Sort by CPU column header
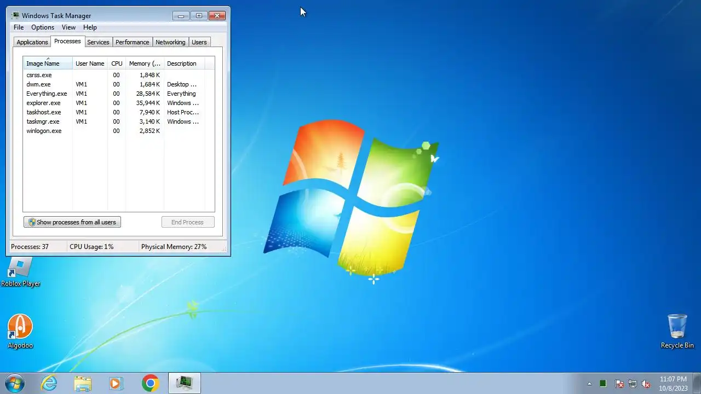 pos(117,63)
